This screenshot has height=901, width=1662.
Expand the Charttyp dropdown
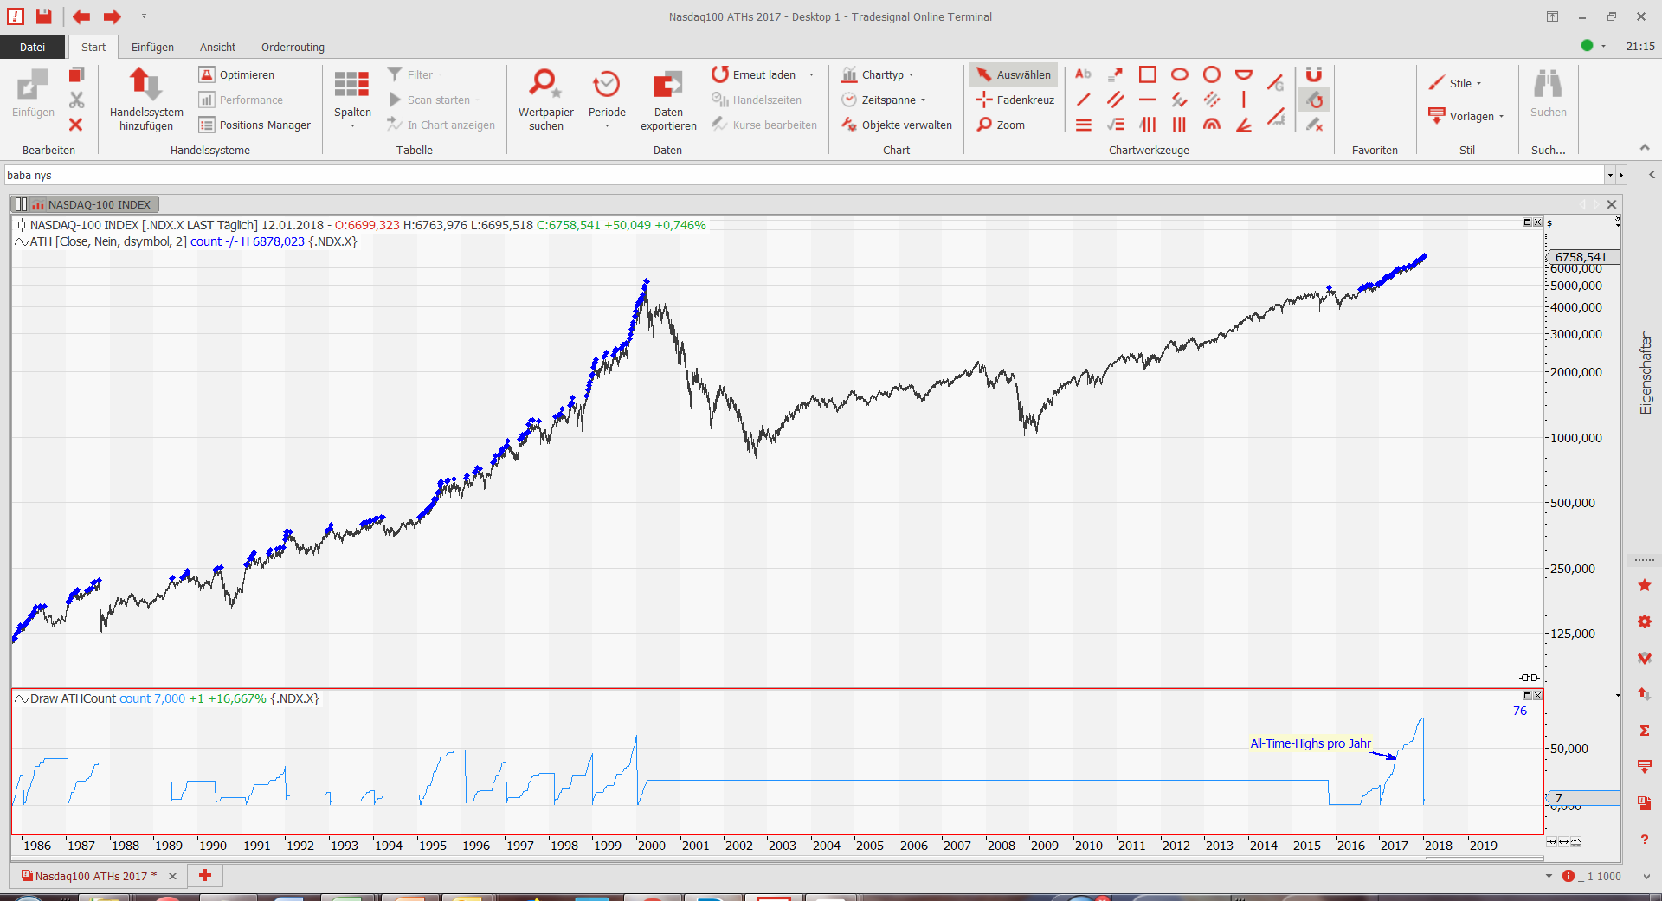878,75
